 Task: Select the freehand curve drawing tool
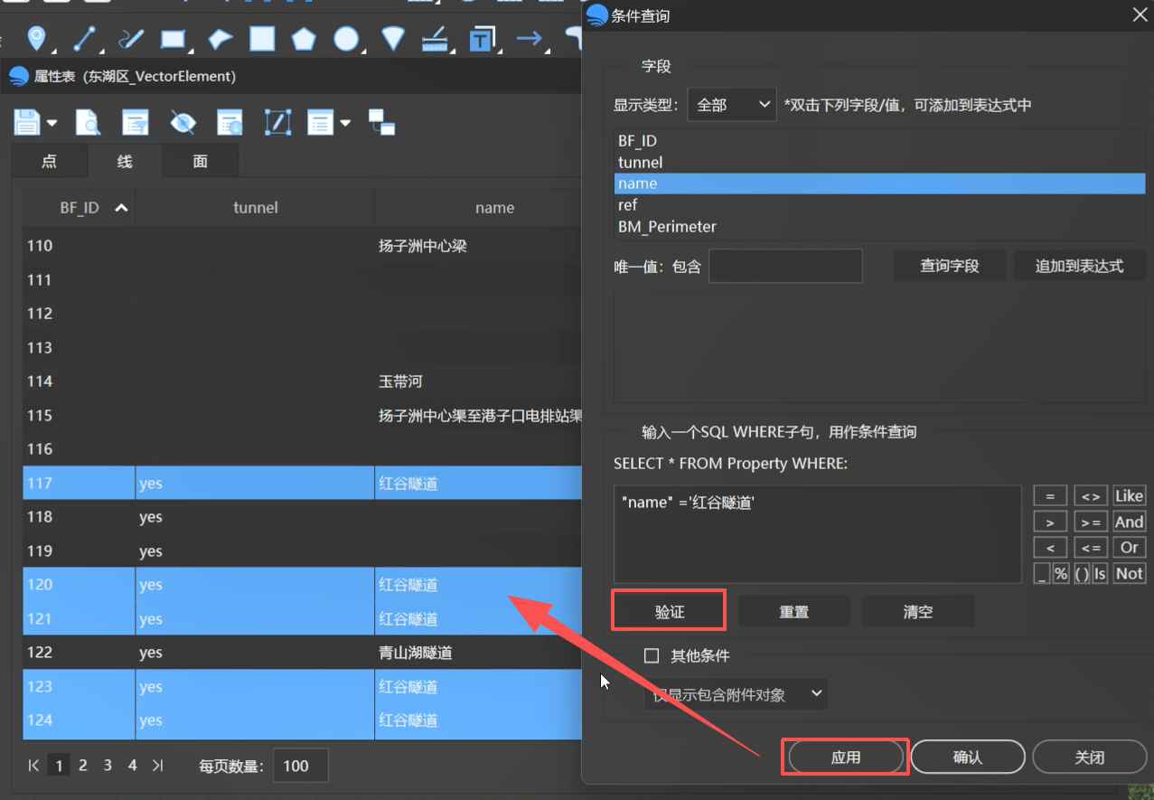coord(131,38)
